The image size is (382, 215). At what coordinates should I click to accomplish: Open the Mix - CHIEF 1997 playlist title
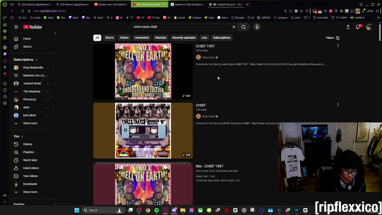(x=210, y=166)
